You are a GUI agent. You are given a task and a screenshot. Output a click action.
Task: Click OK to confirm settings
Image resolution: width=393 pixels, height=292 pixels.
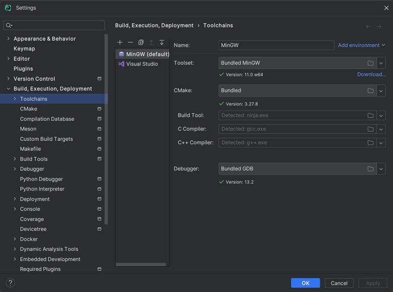pos(305,283)
